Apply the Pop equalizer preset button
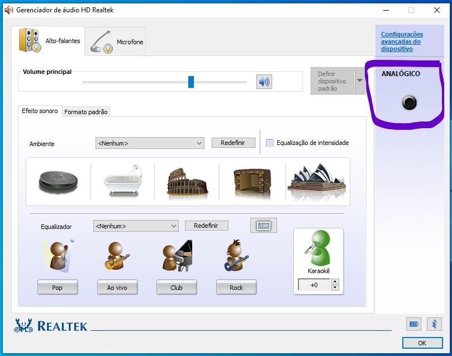Screen dimensions: 452x356 click(x=58, y=287)
